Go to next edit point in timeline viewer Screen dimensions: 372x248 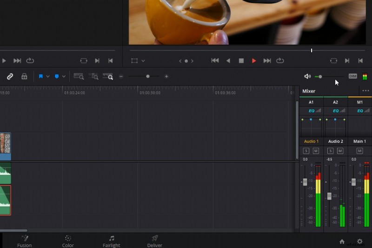(x=347, y=61)
